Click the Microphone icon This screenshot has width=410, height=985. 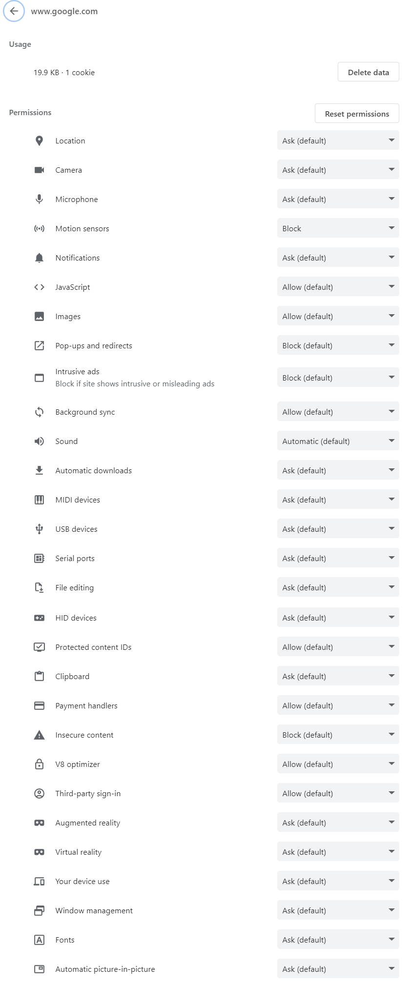[x=40, y=199]
